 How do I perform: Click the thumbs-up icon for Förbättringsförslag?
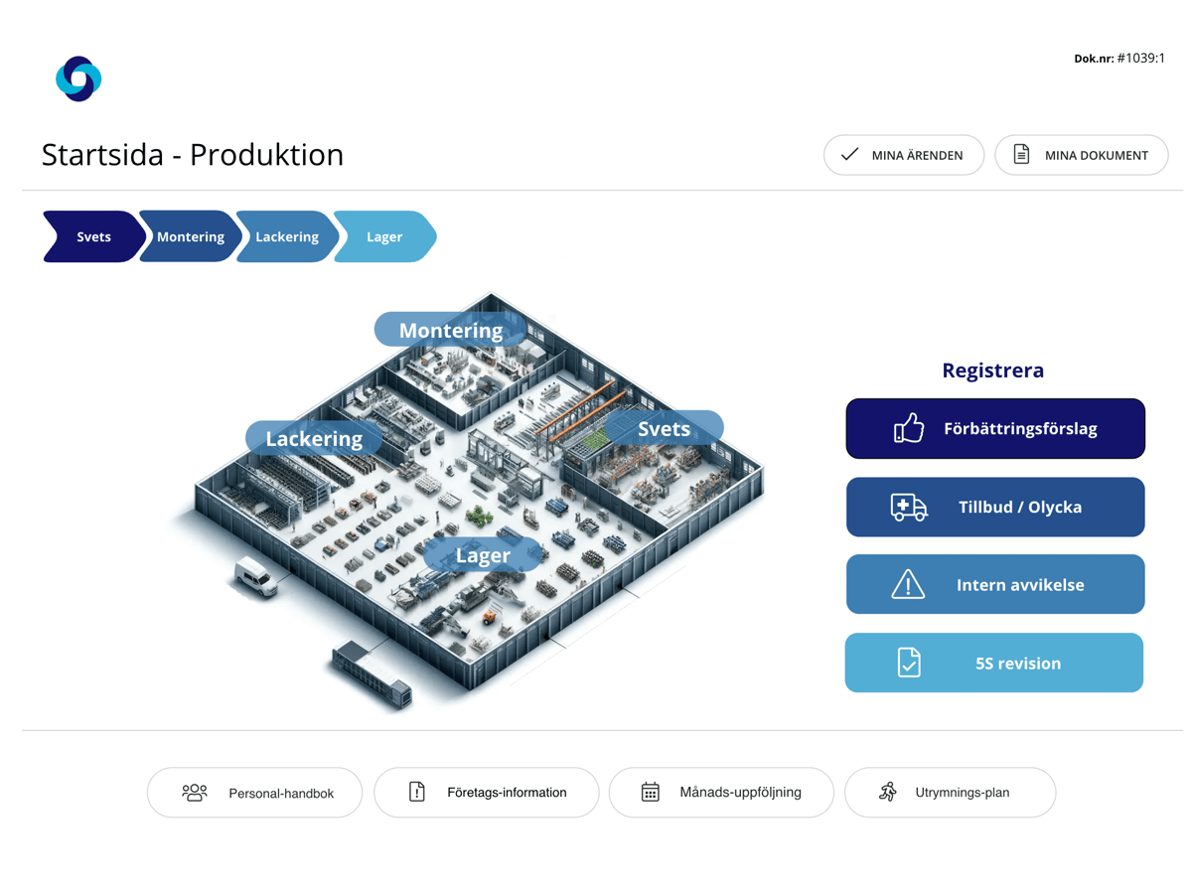tap(908, 429)
